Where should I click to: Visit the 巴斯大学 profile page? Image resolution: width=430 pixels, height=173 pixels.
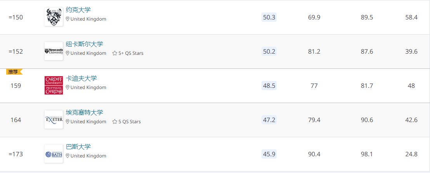(78, 147)
